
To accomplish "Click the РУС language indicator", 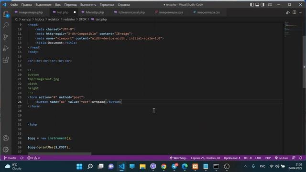I will 262,166.
